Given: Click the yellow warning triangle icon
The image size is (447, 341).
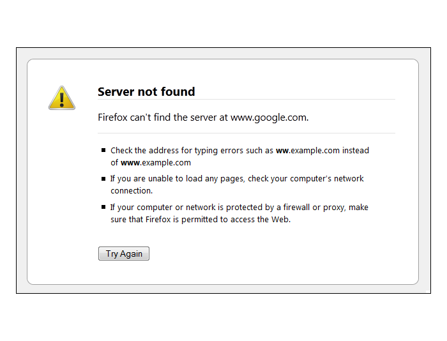Looking at the screenshot, I should (x=61, y=98).
